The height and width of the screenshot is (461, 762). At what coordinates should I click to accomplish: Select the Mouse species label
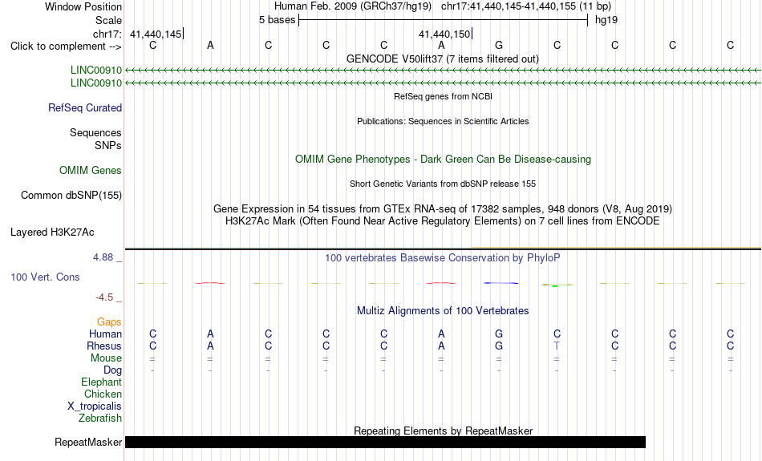point(106,358)
